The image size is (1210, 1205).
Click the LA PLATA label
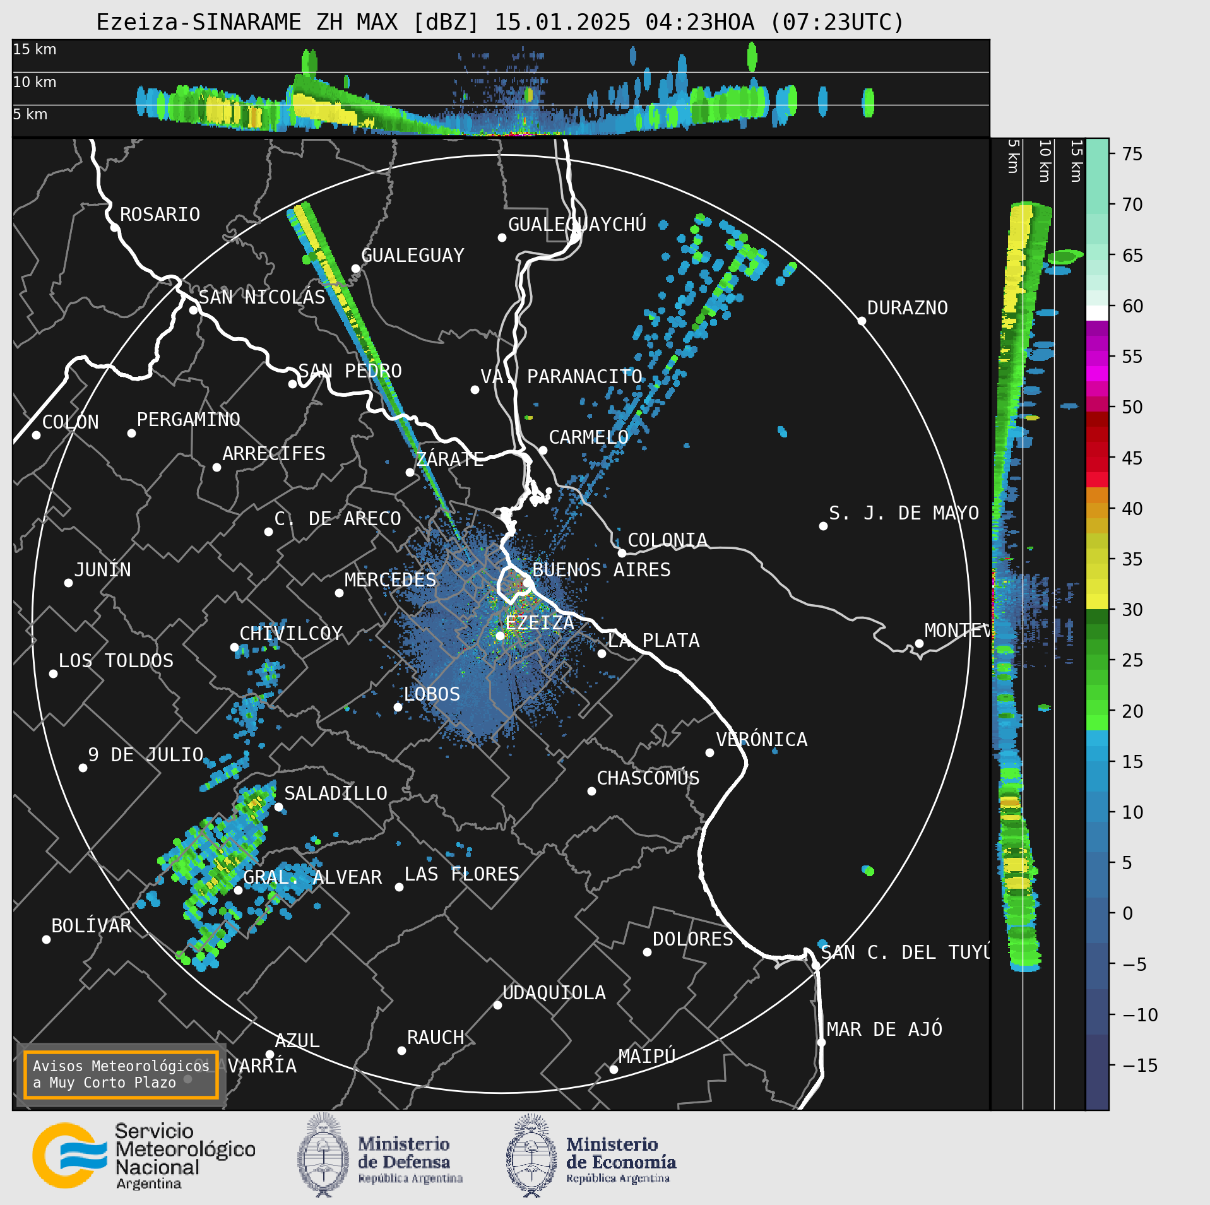click(653, 641)
